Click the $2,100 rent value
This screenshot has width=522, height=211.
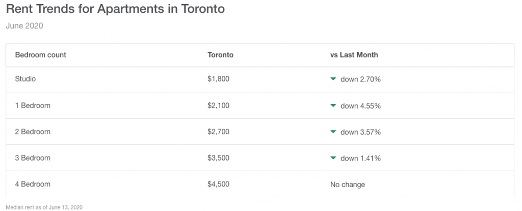[218, 106]
